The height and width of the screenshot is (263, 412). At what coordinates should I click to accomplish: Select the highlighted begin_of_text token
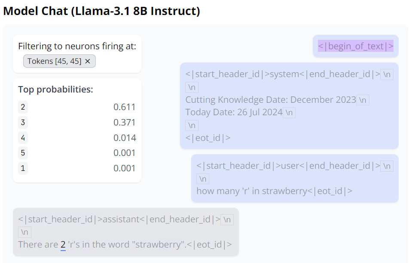coord(355,46)
